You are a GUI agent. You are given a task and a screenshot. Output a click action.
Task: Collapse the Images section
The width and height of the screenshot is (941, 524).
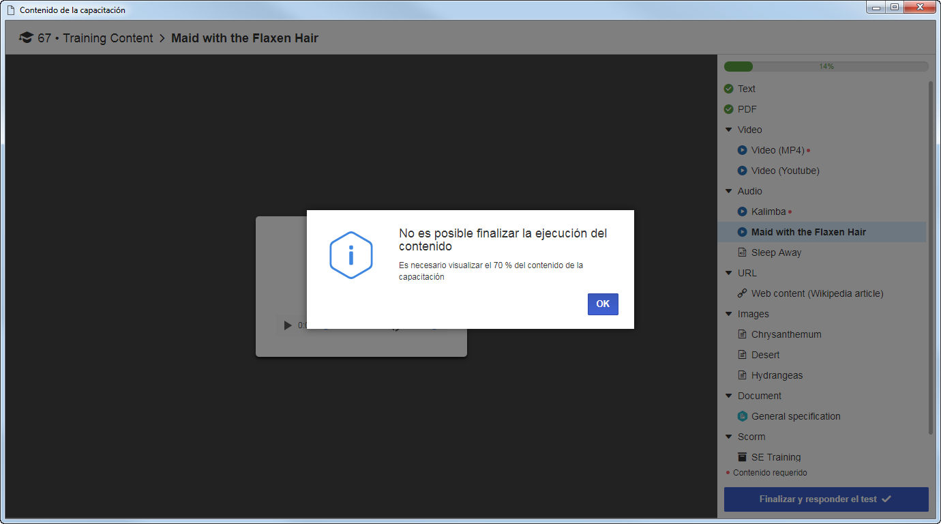(x=728, y=314)
